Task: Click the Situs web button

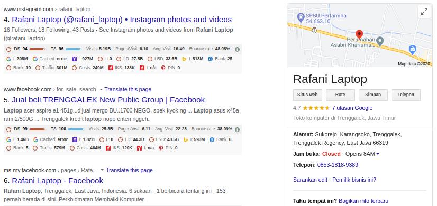Action: click(307, 95)
